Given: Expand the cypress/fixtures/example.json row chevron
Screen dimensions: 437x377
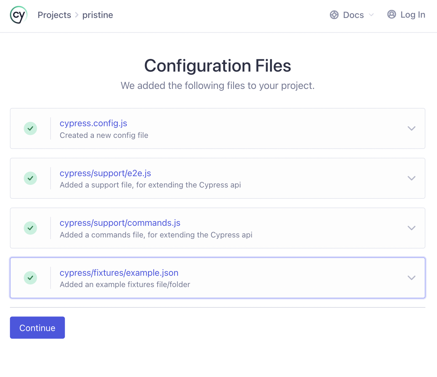Looking at the screenshot, I should 411,278.
